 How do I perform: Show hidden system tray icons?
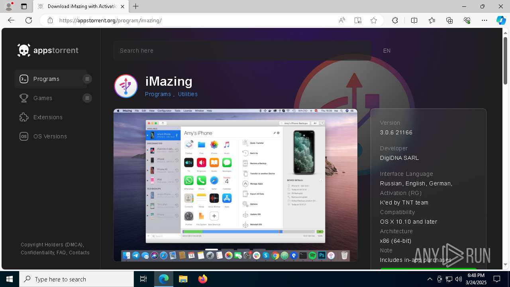click(x=430, y=279)
